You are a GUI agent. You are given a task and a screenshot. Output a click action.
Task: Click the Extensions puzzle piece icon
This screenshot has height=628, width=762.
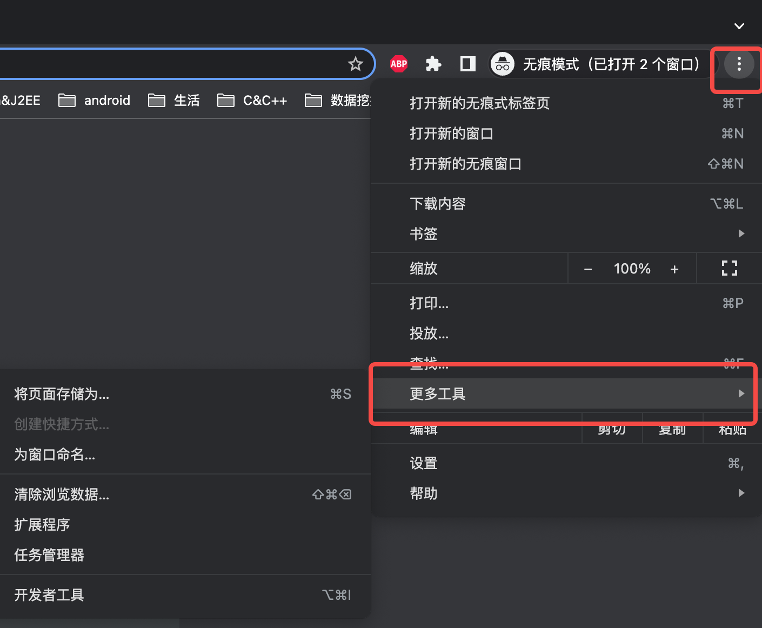pyautogui.click(x=433, y=64)
